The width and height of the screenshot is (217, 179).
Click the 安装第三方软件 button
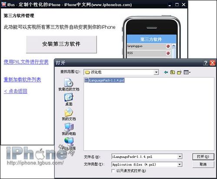click(x=61, y=44)
